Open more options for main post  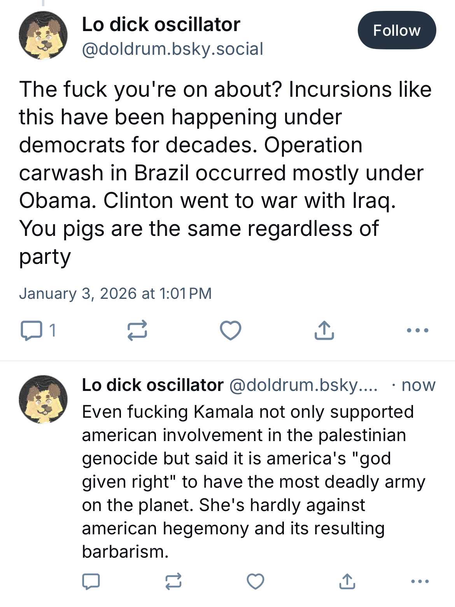[417, 330]
